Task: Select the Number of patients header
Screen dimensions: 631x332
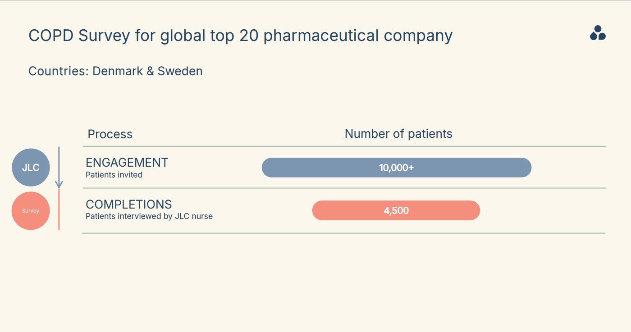Action: [398, 134]
